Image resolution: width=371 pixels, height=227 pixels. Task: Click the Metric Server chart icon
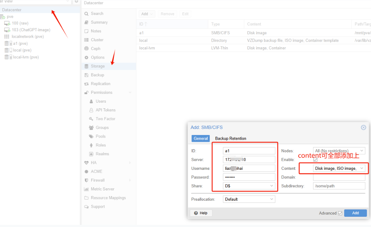click(86, 189)
